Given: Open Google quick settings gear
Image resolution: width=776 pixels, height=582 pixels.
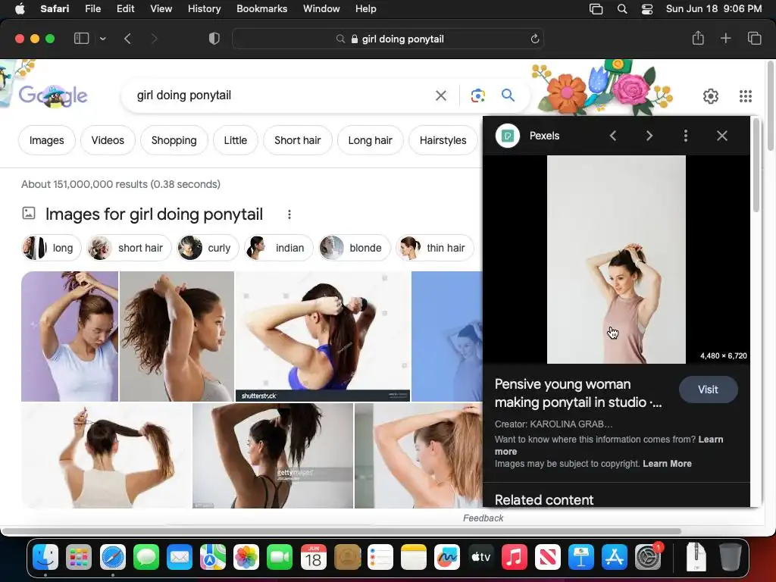Looking at the screenshot, I should click(711, 96).
